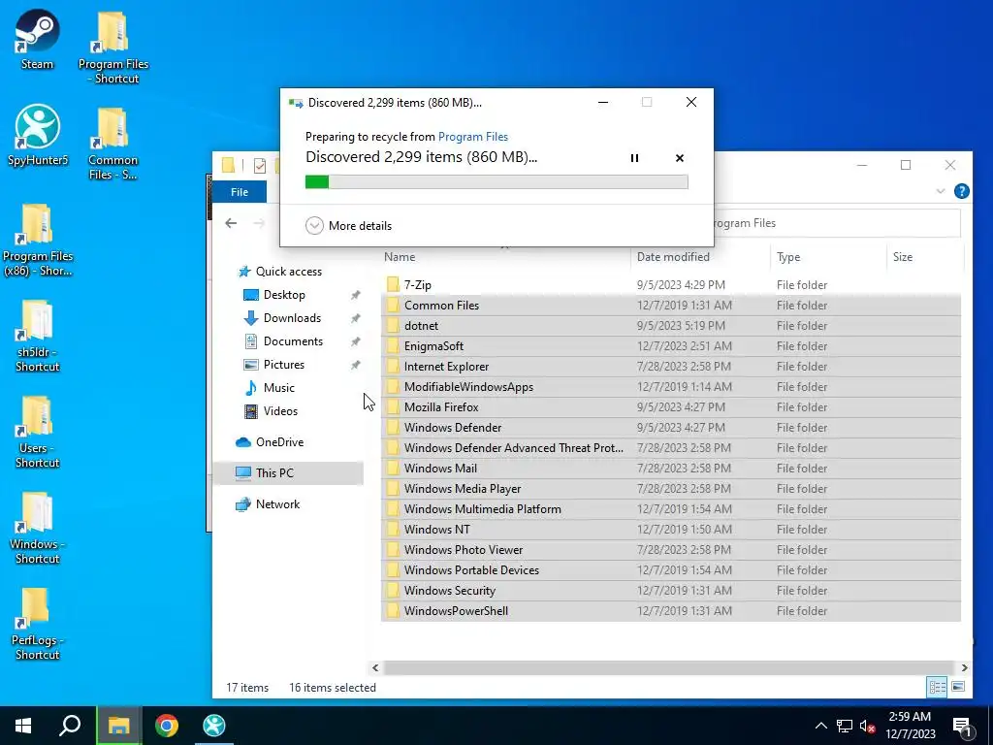Screen dimensions: 993x745
Task: Select PerfLogs - Shortcut desktop icon
Action: pos(38,624)
